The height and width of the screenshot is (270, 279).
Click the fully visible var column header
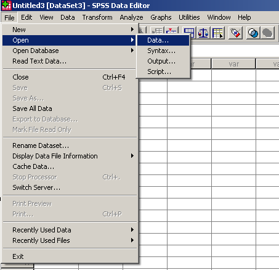coord(233,64)
